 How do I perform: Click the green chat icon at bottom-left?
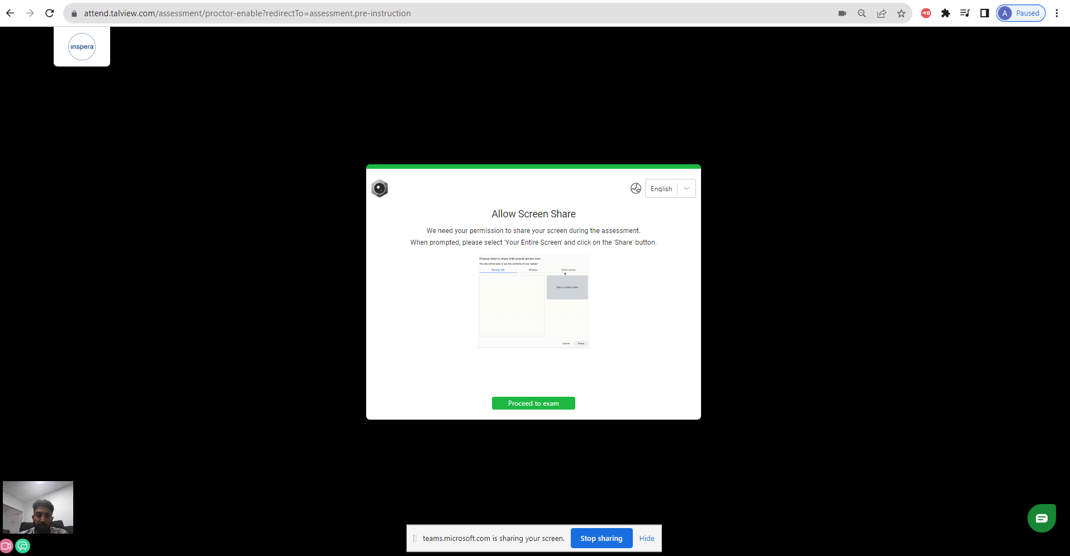click(23, 546)
